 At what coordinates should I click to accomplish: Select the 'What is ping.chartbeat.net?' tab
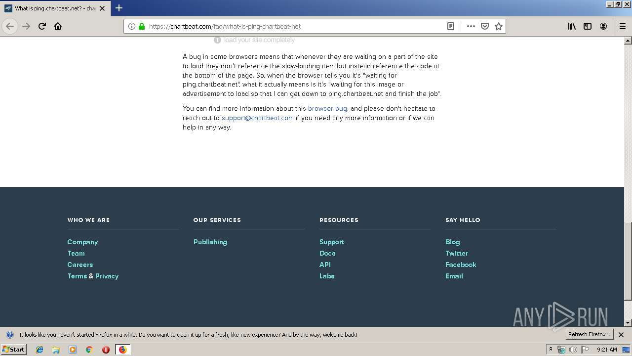pos(55,8)
